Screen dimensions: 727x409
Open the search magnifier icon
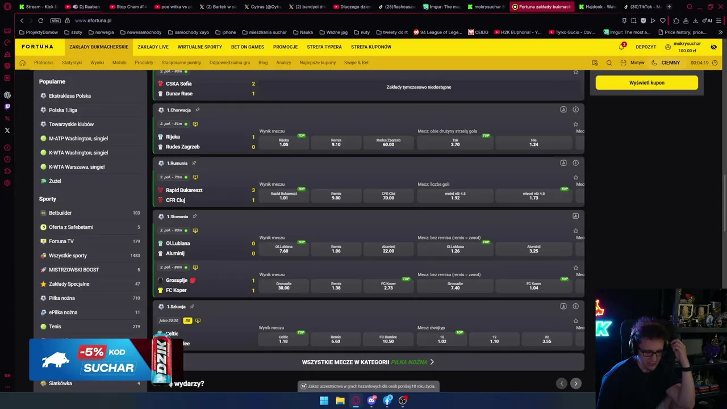pos(609,62)
